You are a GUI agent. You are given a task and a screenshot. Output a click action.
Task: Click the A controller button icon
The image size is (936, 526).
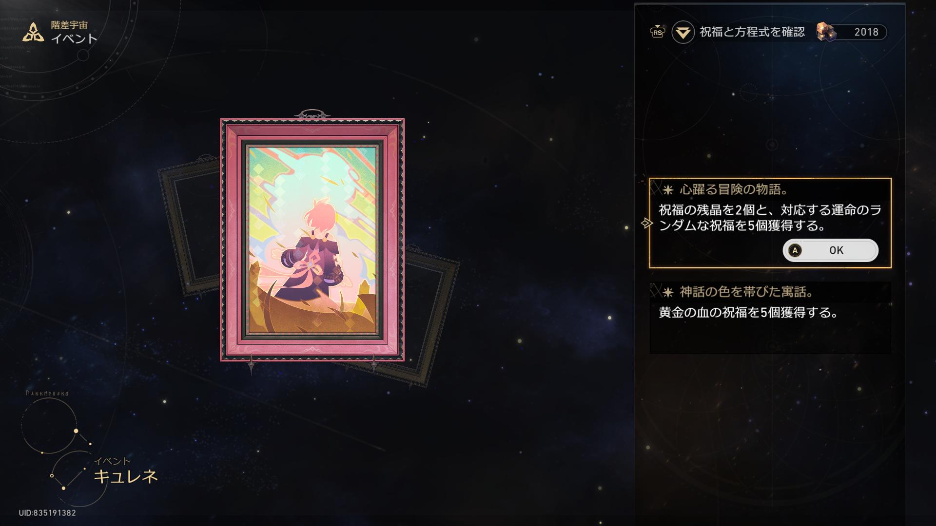(x=795, y=250)
